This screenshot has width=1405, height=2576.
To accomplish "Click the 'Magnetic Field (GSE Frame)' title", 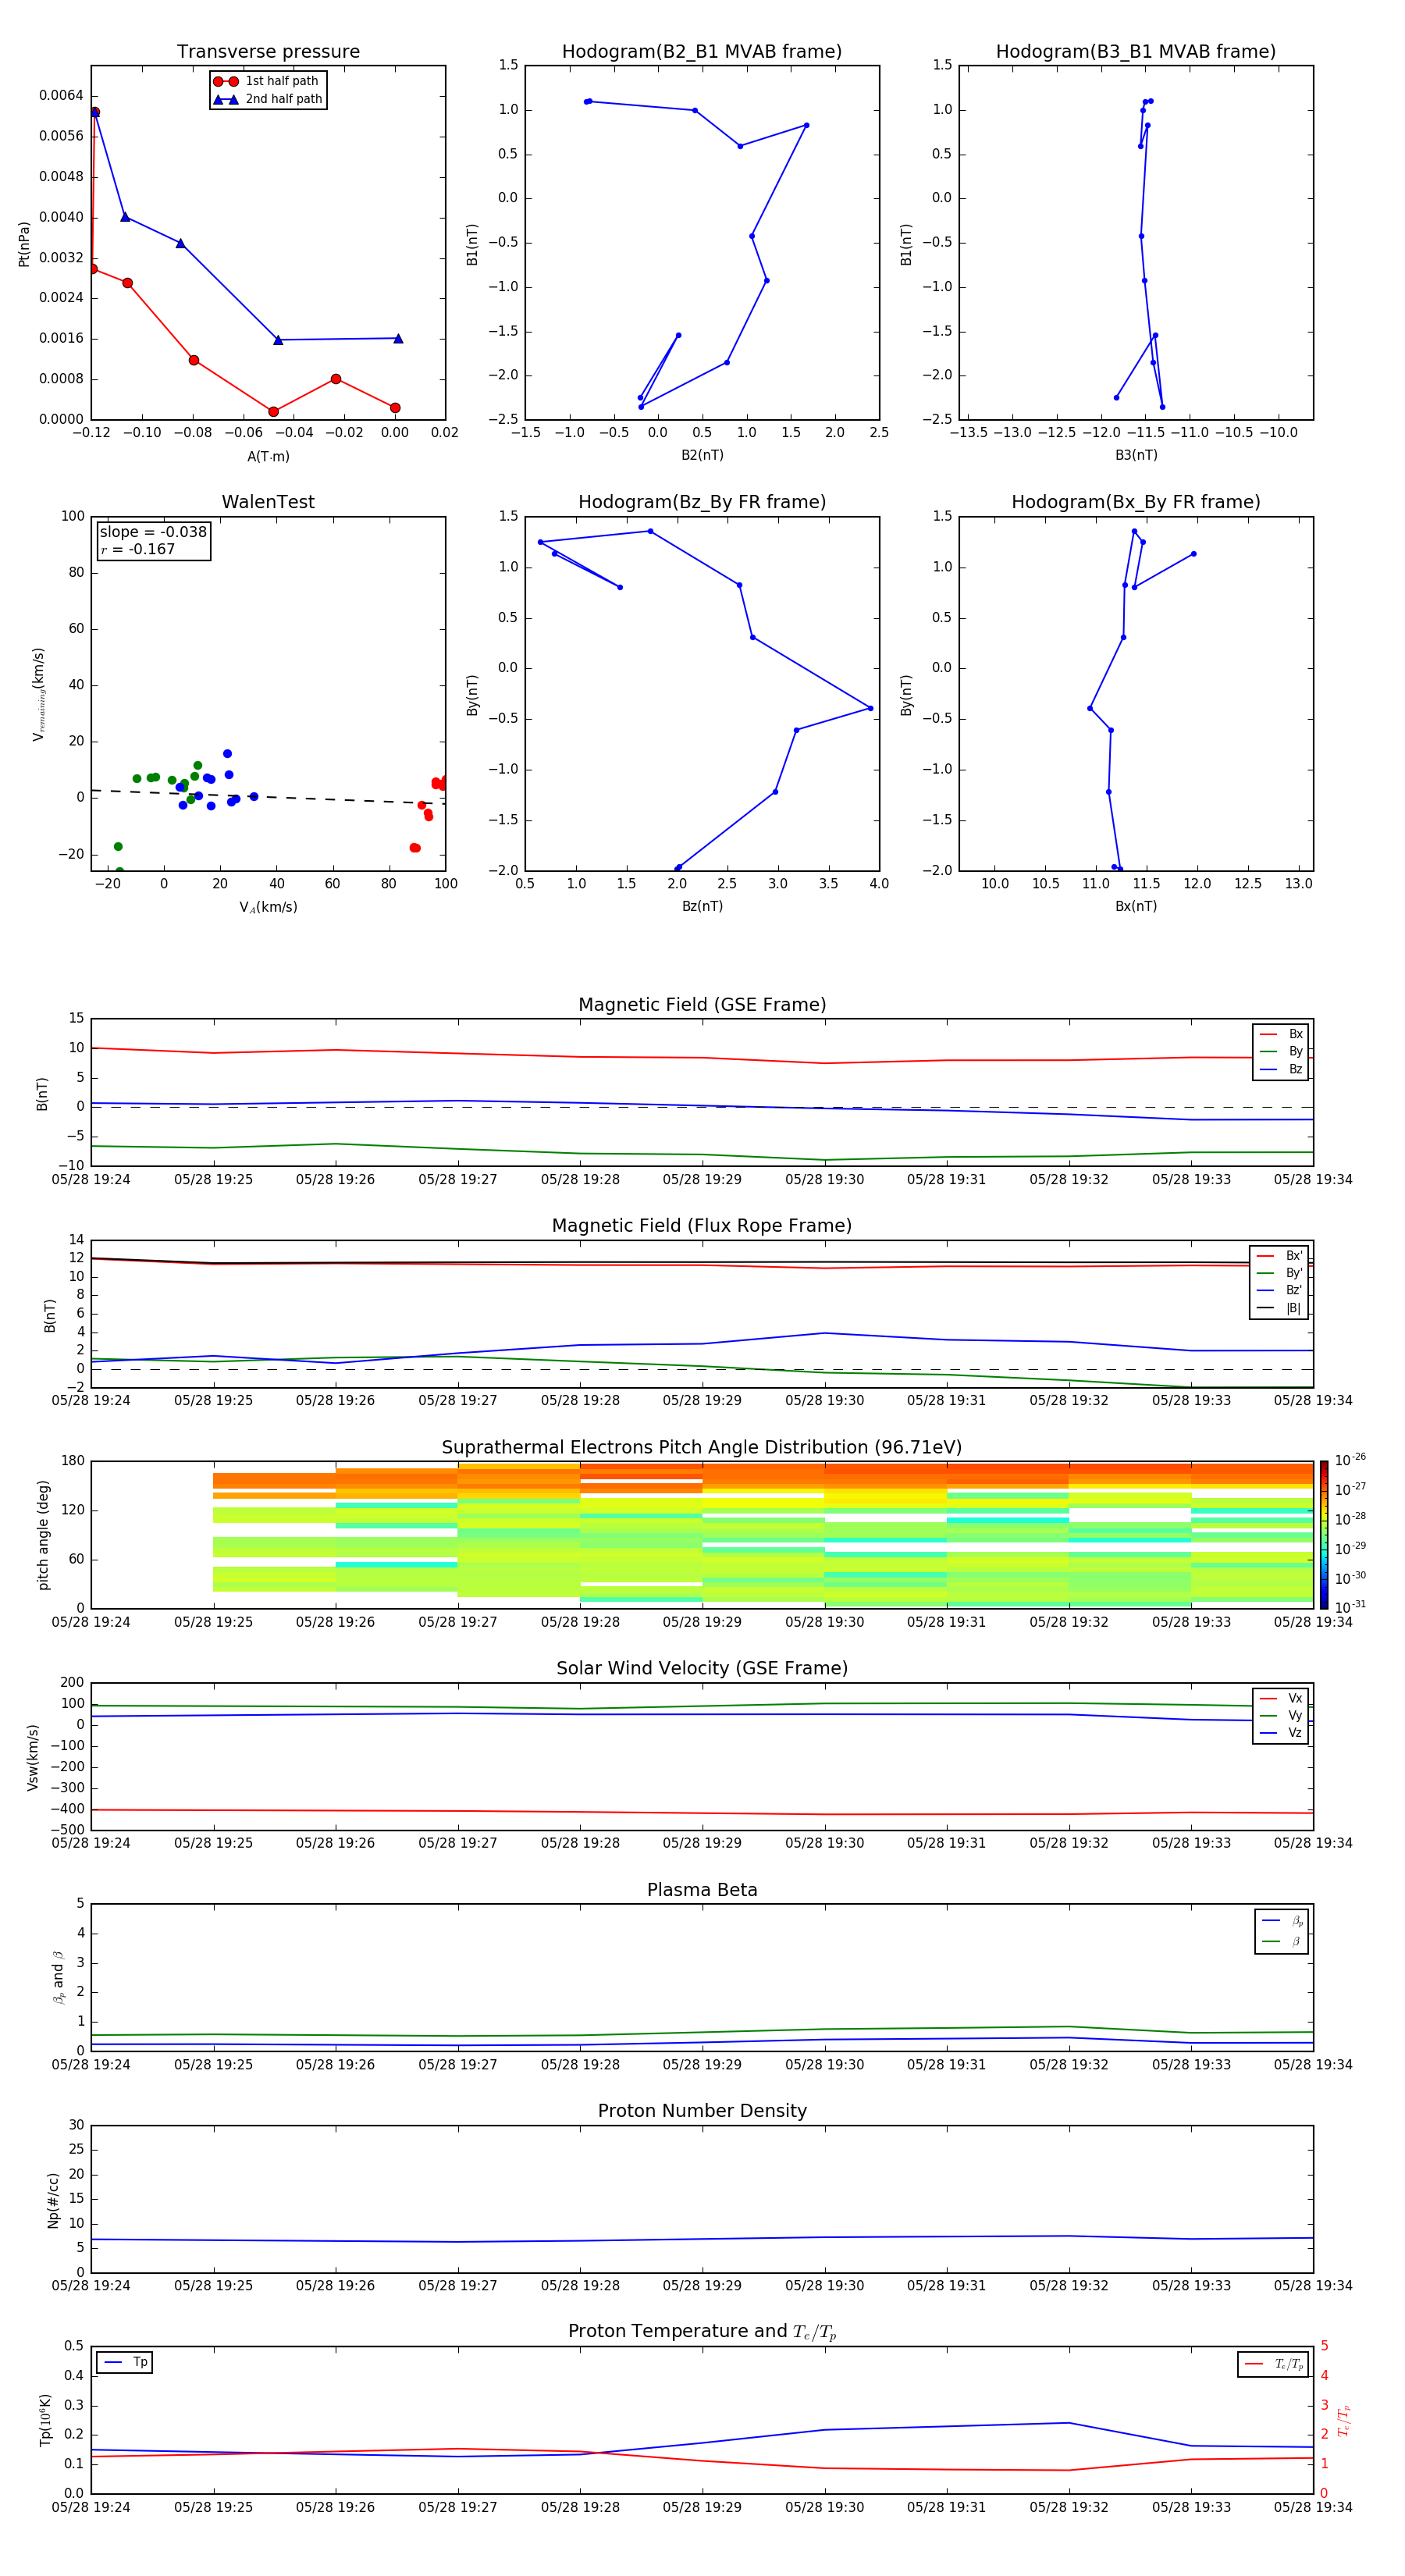I will tap(702, 1005).
